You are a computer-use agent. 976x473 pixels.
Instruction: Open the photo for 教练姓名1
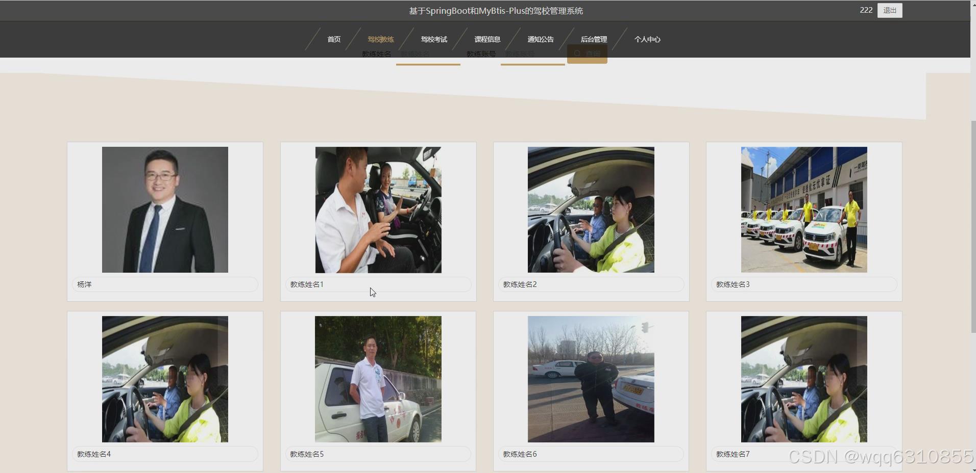pos(378,209)
